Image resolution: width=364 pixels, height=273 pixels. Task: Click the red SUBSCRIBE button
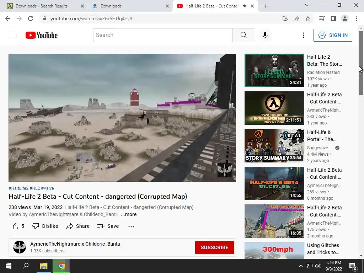(214, 247)
